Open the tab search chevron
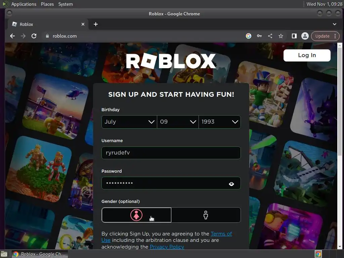Screen dimensions: 344x258 335,24
